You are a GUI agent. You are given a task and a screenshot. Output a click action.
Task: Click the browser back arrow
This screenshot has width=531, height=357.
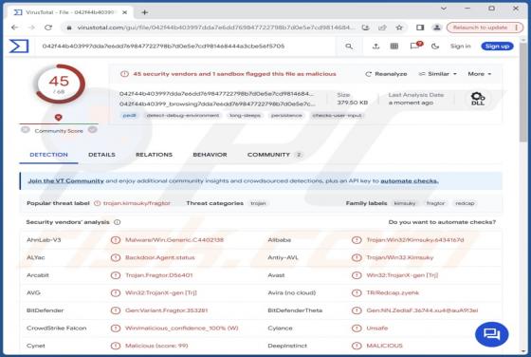coord(14,28)
